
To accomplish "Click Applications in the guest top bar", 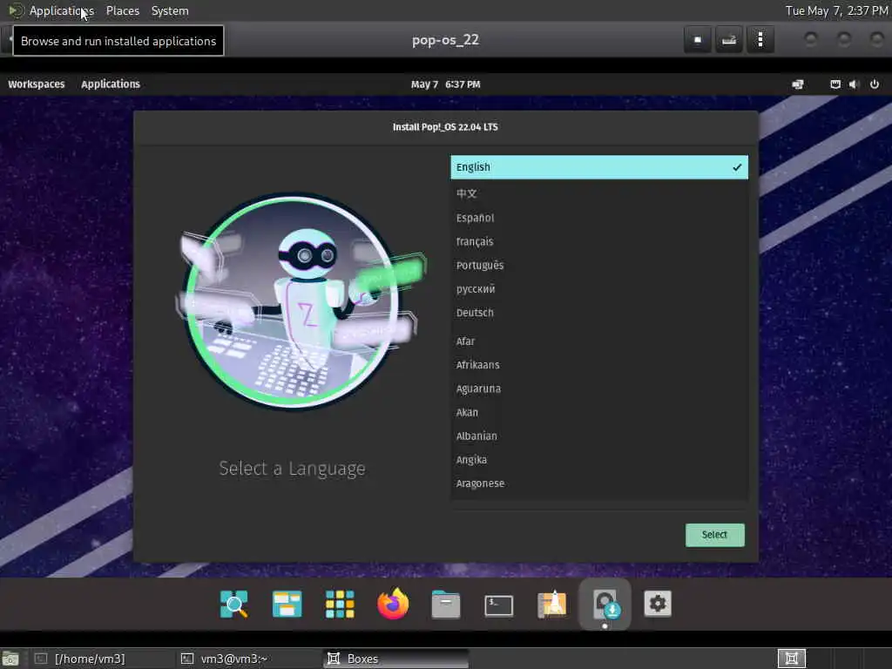I will point(111,84).
